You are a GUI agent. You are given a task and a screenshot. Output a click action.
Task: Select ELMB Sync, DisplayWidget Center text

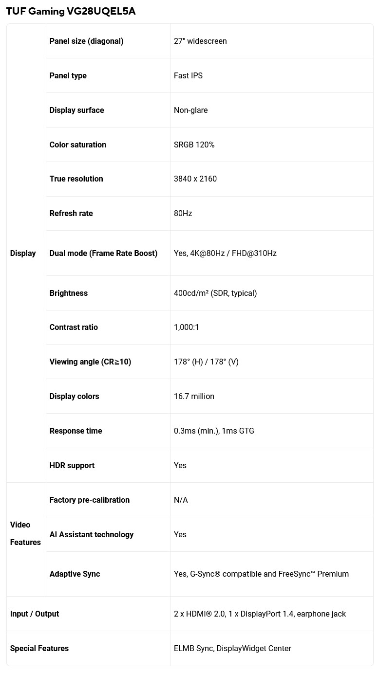tap(232, 649)
